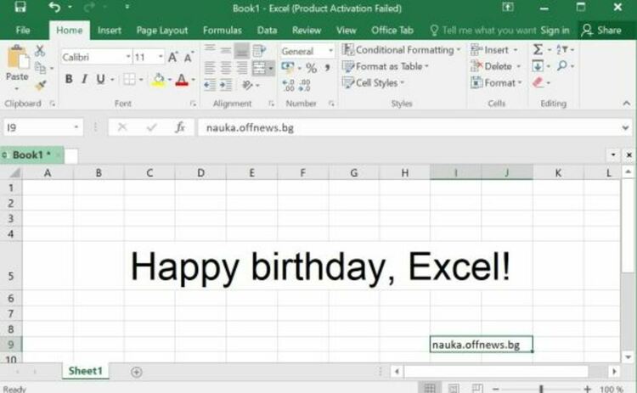Screen dimensions: 637x393
Task: Switch to the Data tab
Action: pos(267,30)
